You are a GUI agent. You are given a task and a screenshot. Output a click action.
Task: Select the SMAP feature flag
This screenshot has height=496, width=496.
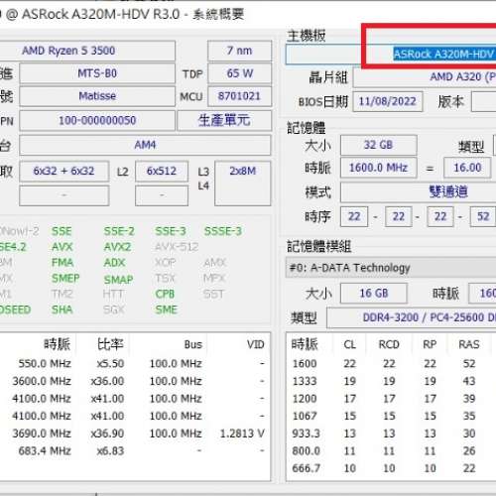point(118,280)
